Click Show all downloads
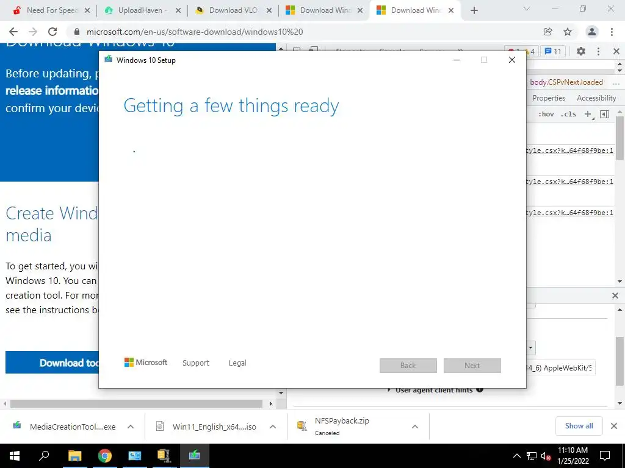This screenshot has height=468, width=625. (579, 426)
